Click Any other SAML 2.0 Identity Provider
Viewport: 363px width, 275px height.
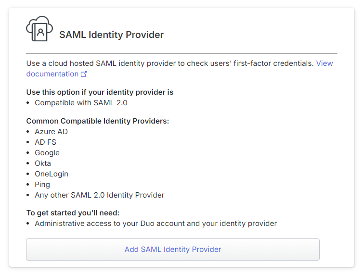click(x=100, y=195)
